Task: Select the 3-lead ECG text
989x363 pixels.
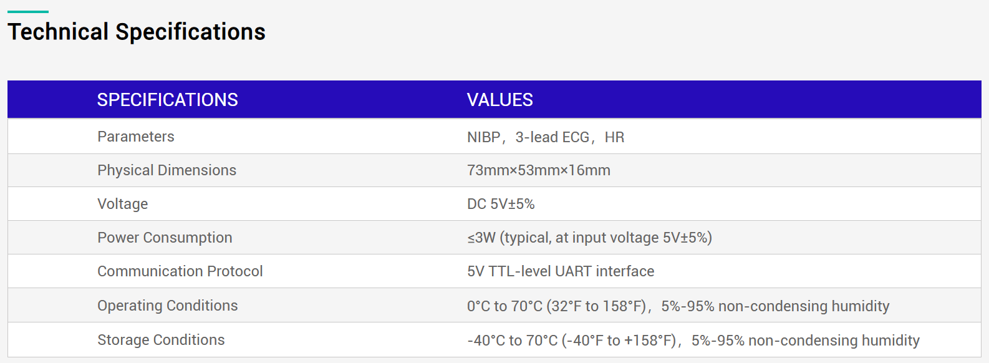Action: [x=552, y=137]
